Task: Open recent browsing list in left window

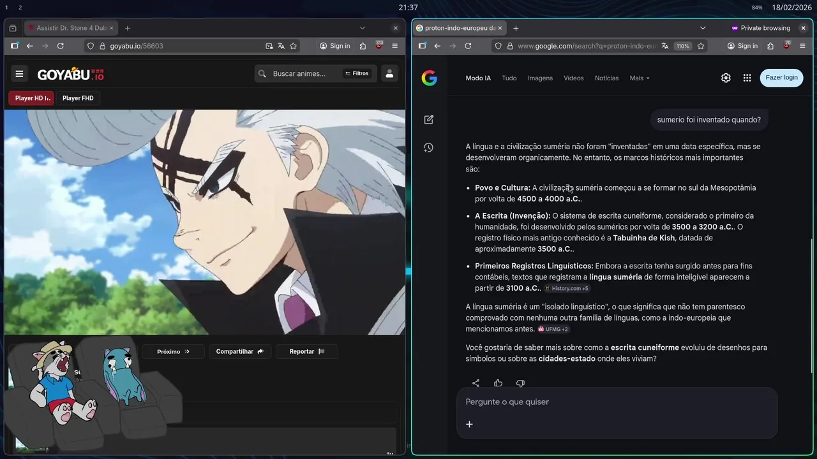Action: tap(13, 28)
